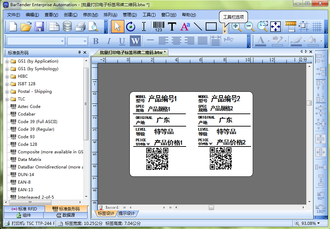Image resolution: width=330 pixels, height=229 pixels.
Task: Open font color A swatch
Action: [x=261, y=41]
